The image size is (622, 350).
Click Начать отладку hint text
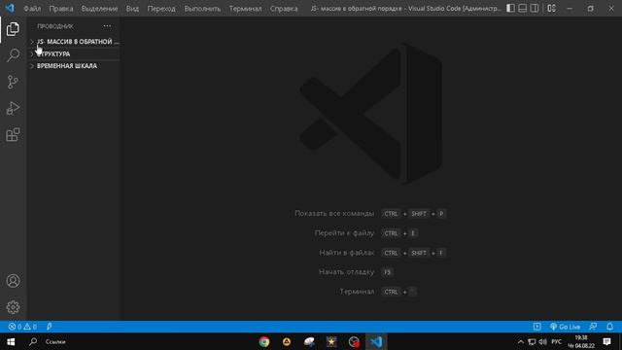[346, 272]
